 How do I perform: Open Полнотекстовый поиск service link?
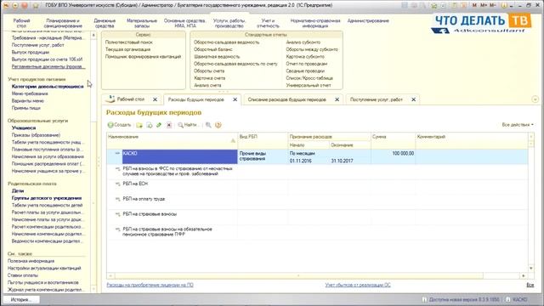(x=128, y=42)
